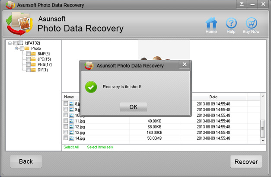This screenshot has width=271, height=177.
Task: Check the JPG(15) folder checkbox
Action: [28, 59]
